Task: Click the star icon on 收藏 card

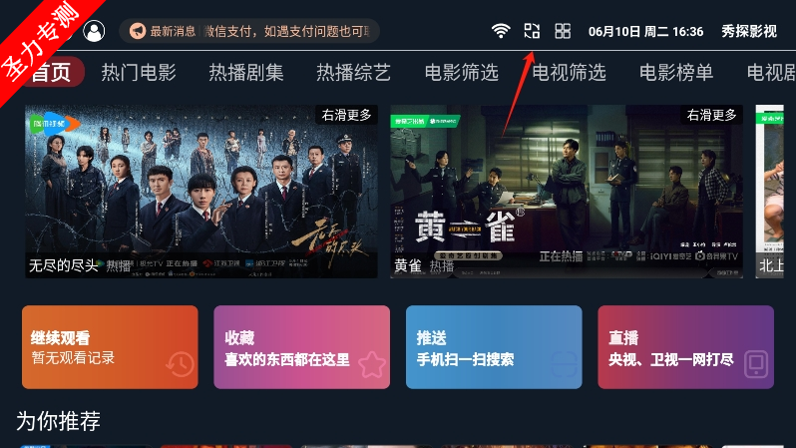Action: (372, 364)
